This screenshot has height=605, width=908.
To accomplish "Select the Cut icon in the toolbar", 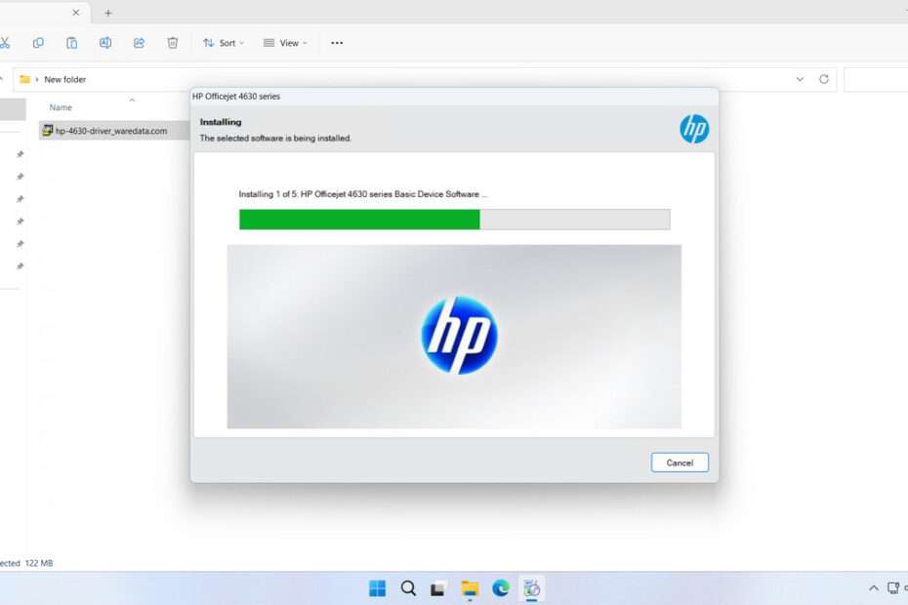I will point(6,43).
